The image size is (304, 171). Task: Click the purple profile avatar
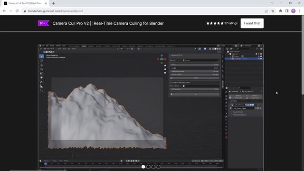[294, 11]
